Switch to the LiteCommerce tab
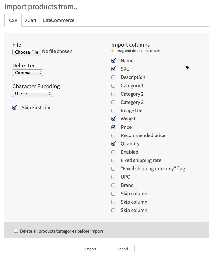The image size is (213, 263). [x=58, y=20]
